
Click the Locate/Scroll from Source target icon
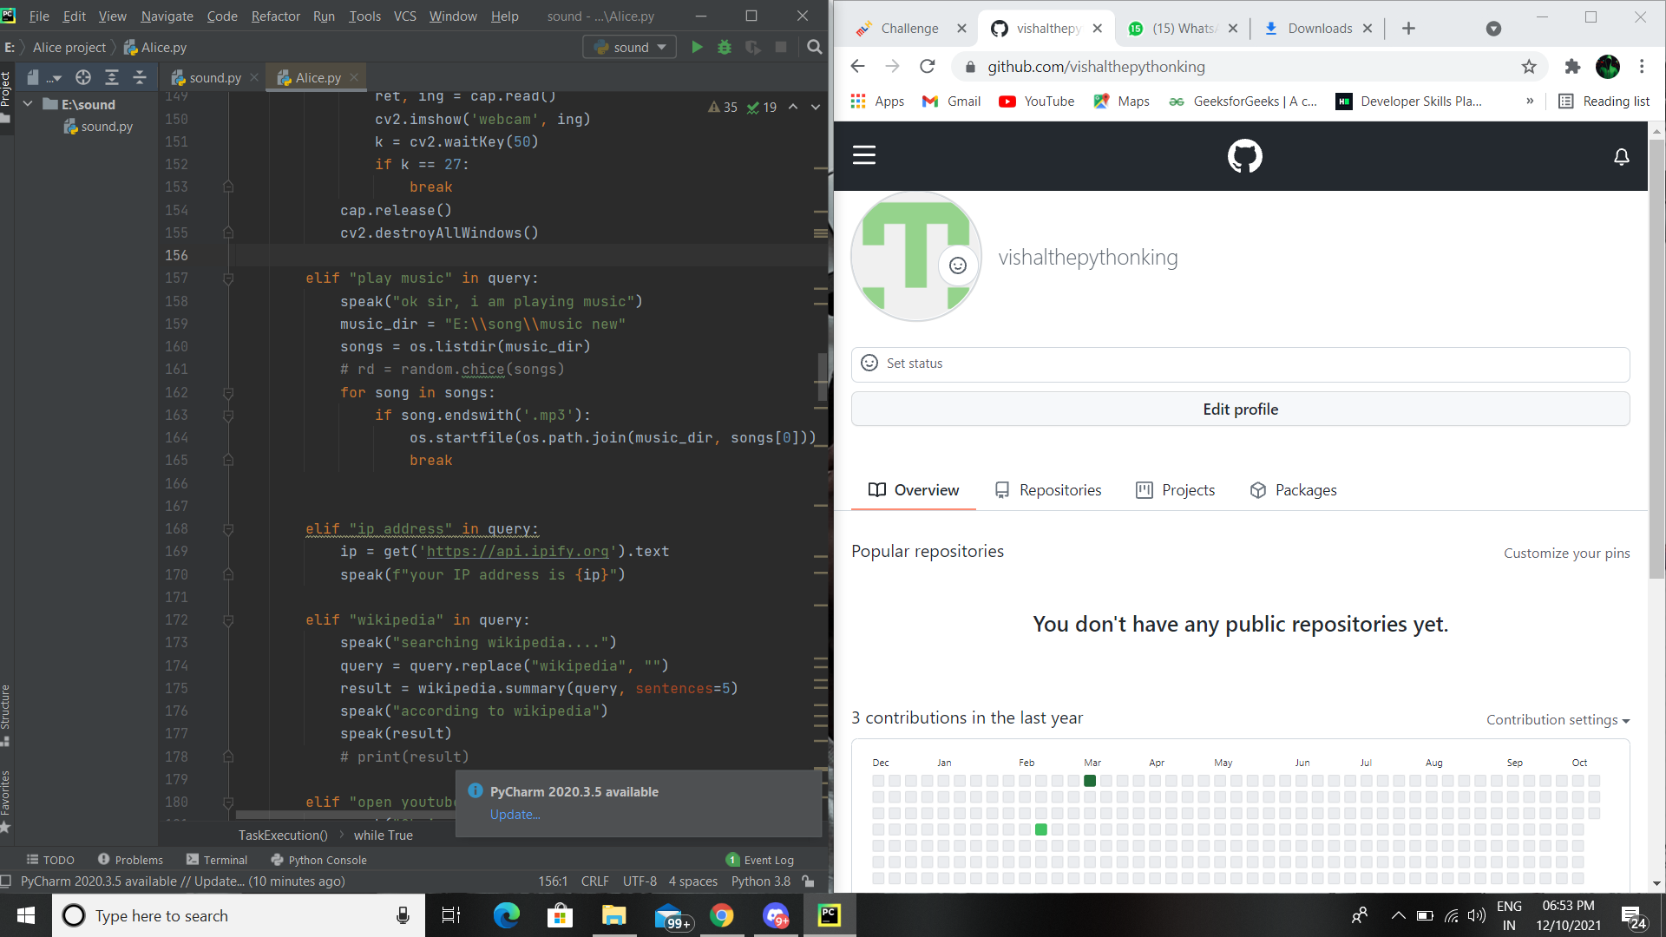point(83,78)
